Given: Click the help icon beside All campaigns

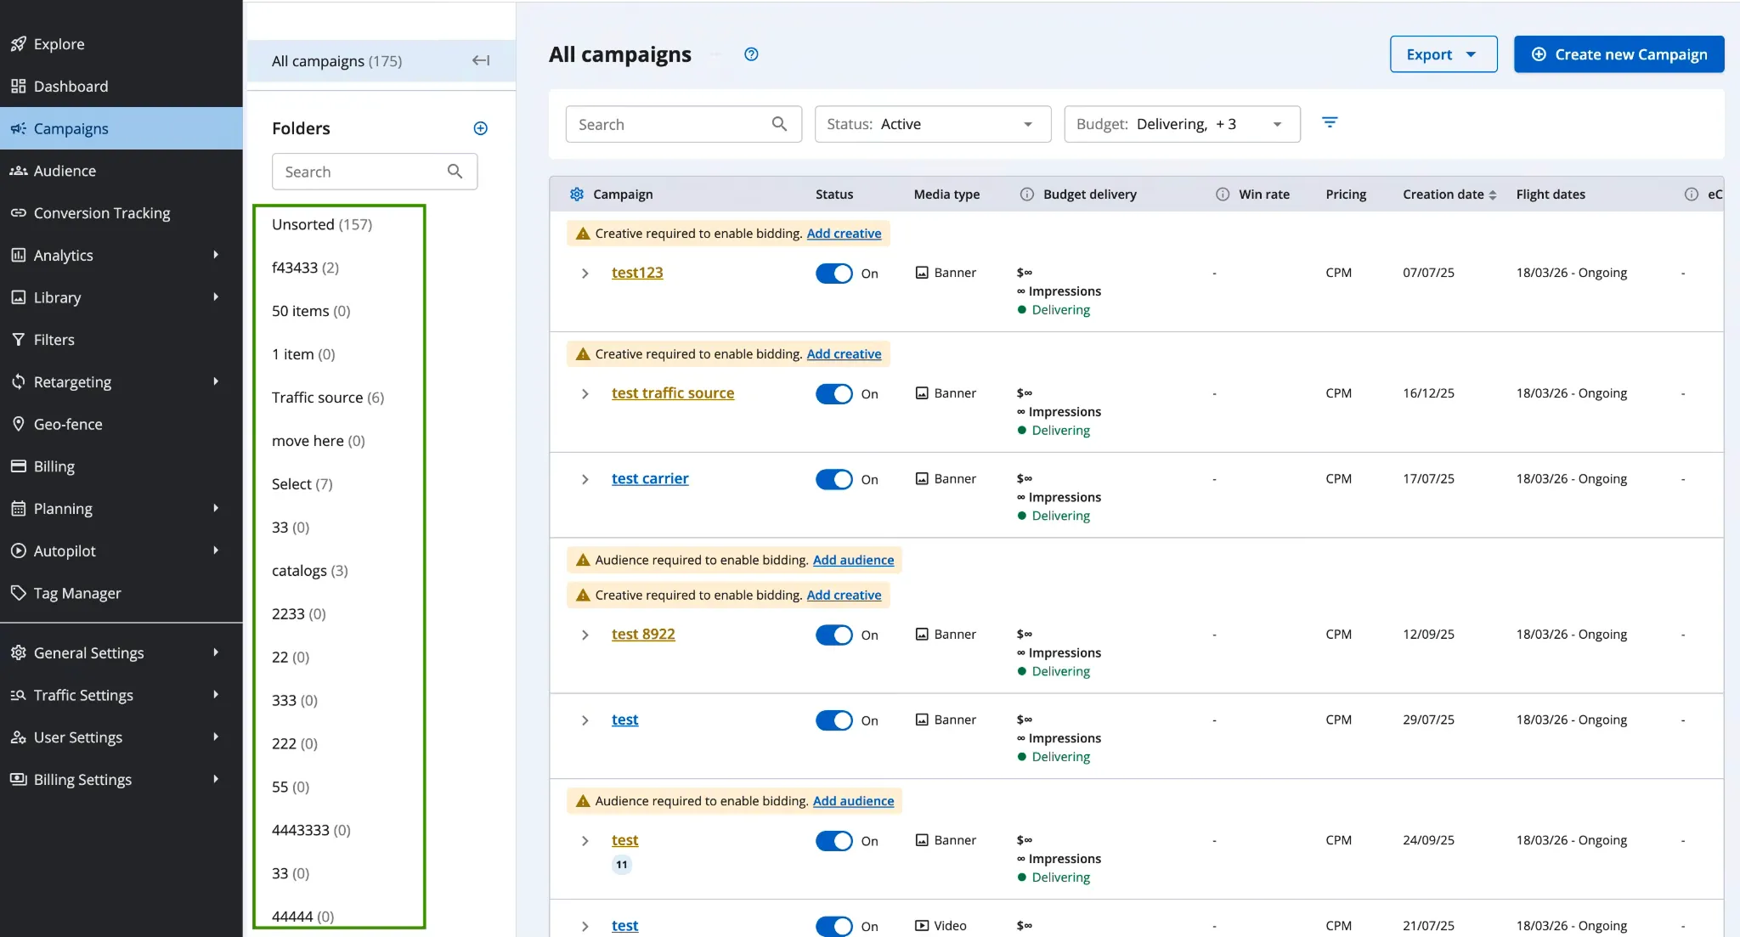Looking at the screenshot, I should tap(751, 54).
